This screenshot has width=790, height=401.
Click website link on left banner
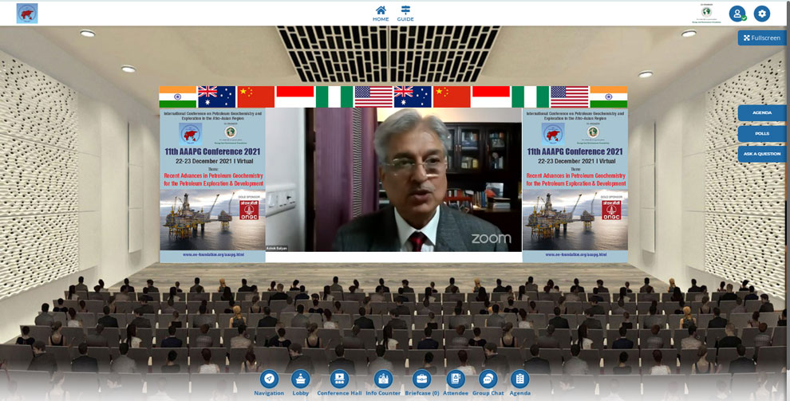[x=213, y=254]
